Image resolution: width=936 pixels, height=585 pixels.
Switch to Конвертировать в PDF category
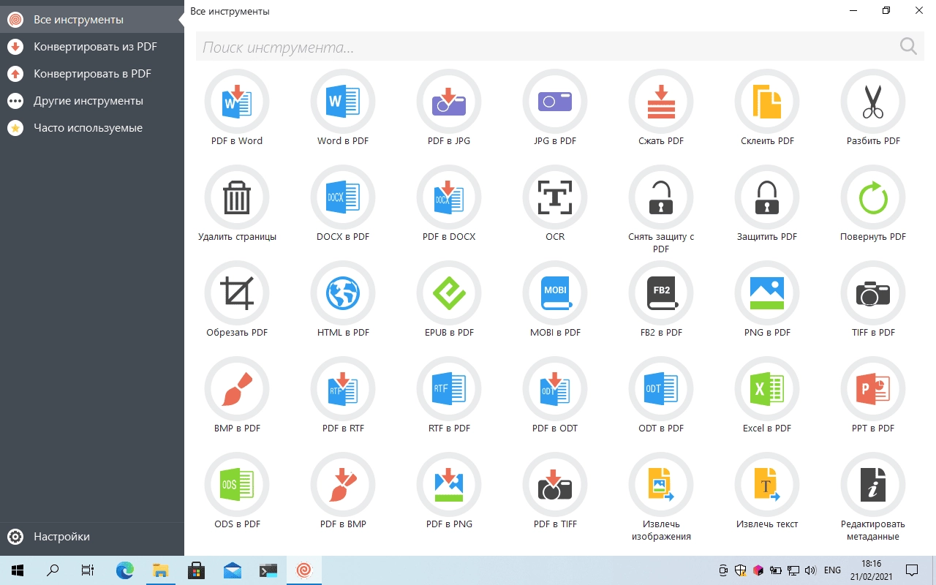92,74
